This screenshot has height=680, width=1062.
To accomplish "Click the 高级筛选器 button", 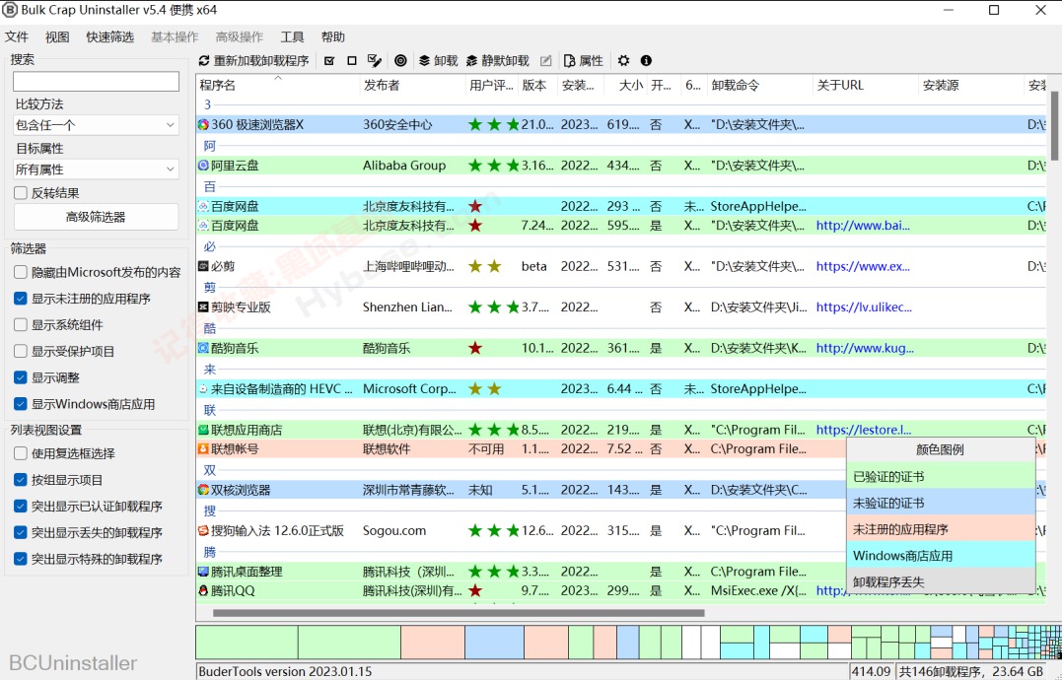I will pyautogui.click(x=96, y=217).
